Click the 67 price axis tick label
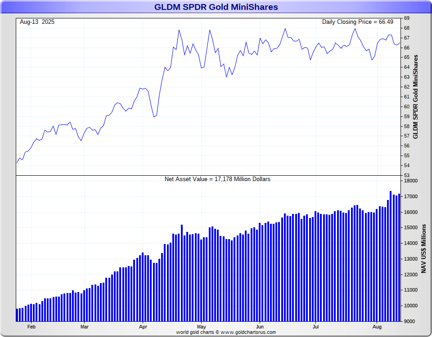The height and width of the screenshot is (337, 432). 407,38
